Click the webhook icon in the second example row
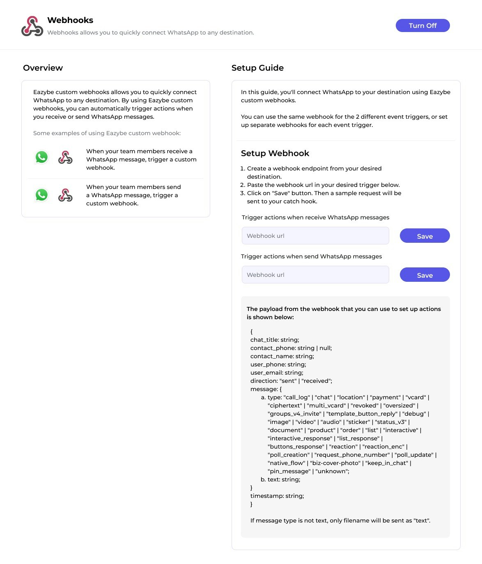 pyautogui.click(x=65, y=196)
